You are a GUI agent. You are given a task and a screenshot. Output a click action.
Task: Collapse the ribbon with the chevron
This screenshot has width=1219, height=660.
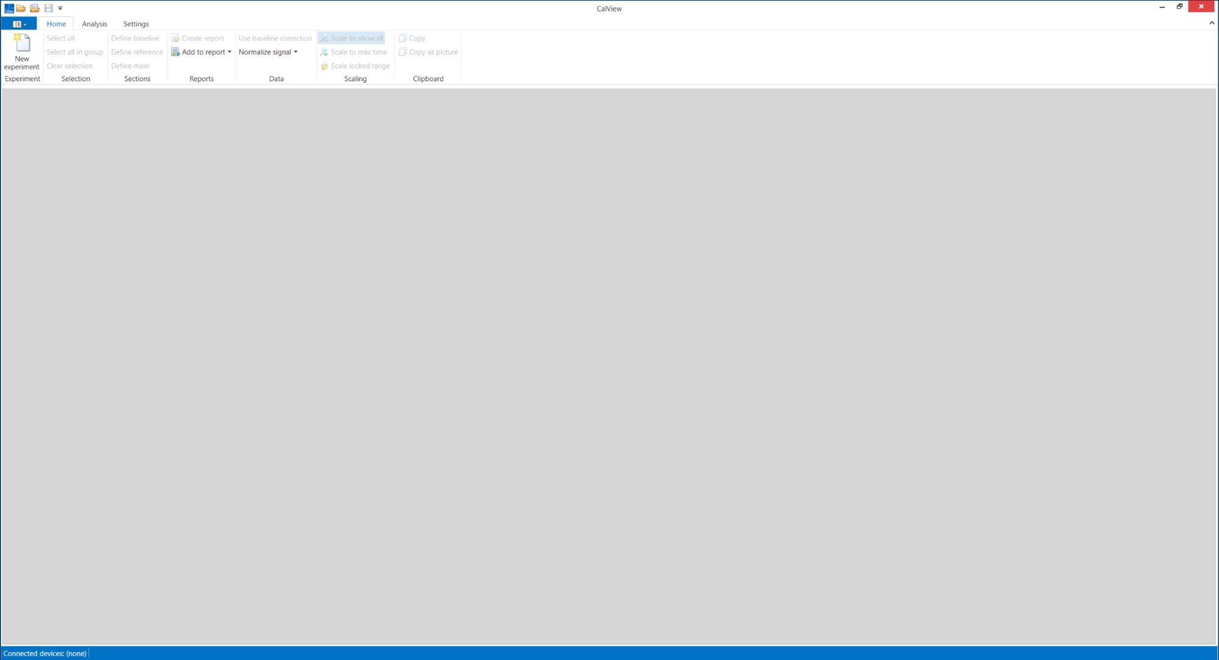coord(1212,23)
